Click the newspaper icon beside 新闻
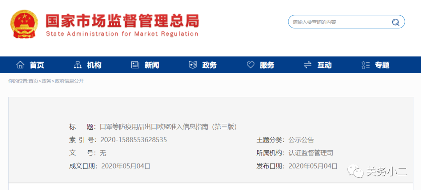The width and height of the screenshot is (421, 190). click(x=135, y=65)
